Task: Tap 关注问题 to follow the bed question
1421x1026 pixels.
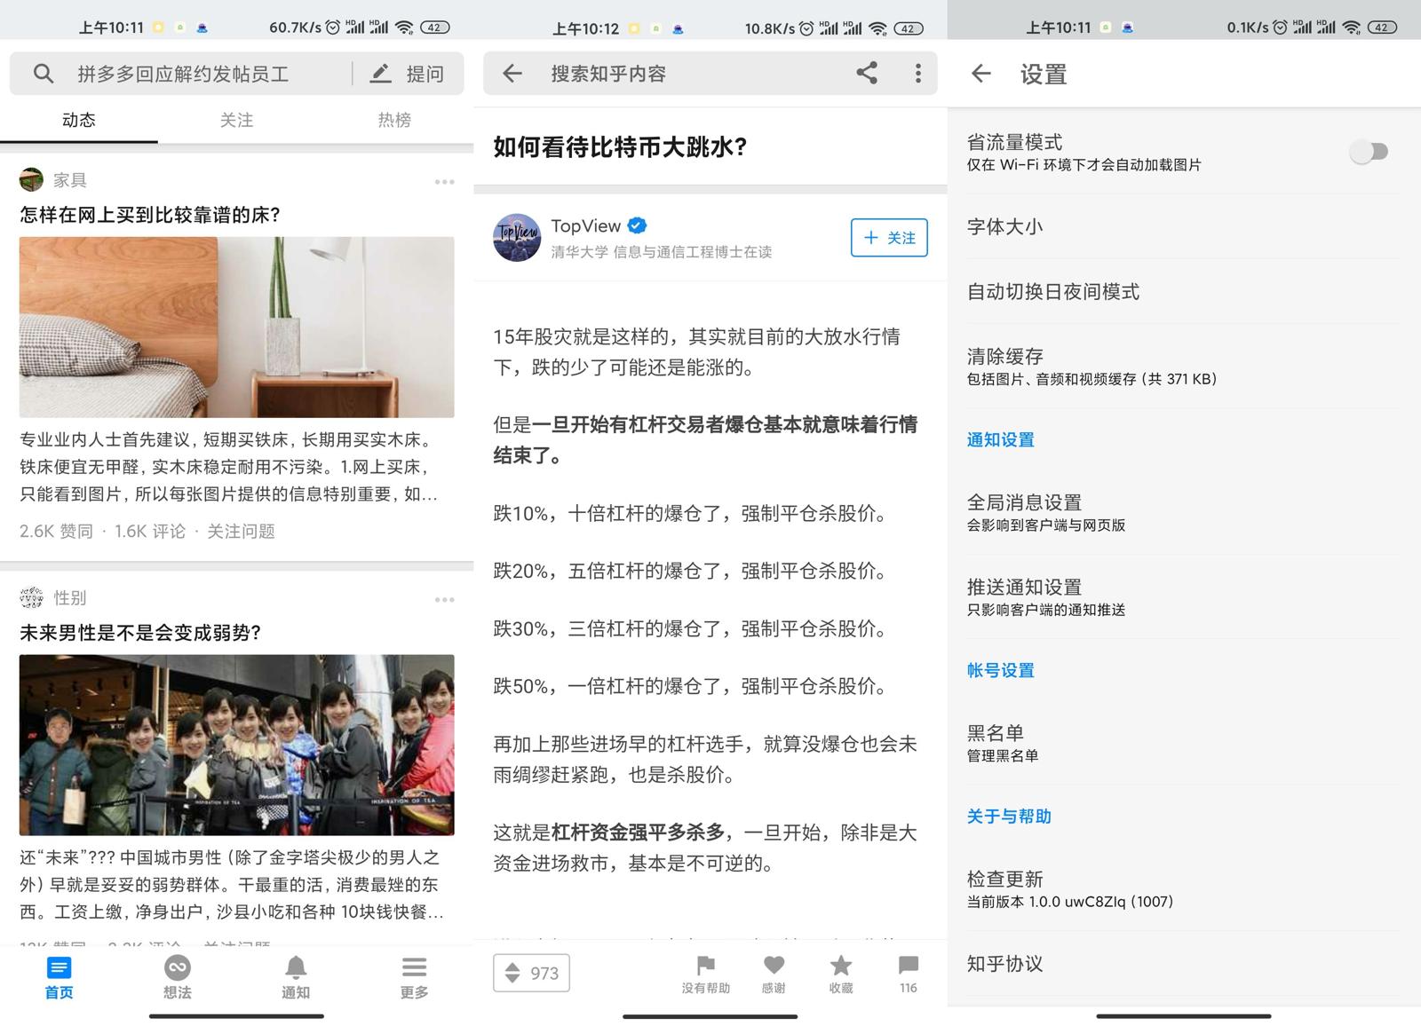Action: coord(240,531)
